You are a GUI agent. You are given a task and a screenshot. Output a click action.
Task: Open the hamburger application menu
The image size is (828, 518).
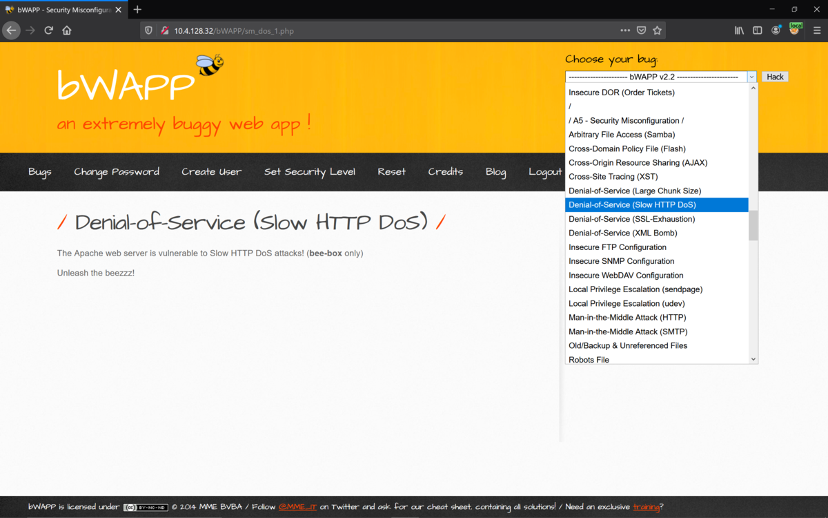click(816, 30)
